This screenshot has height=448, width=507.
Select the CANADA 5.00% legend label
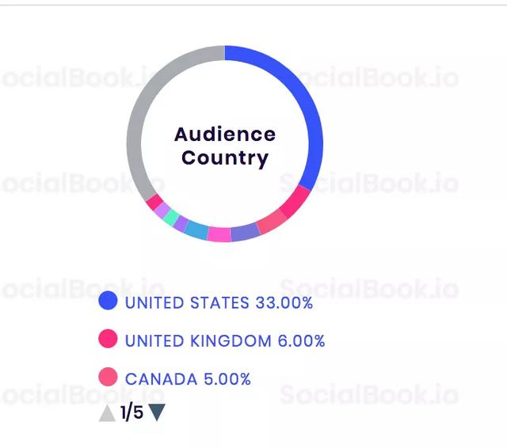coord(188,379)
